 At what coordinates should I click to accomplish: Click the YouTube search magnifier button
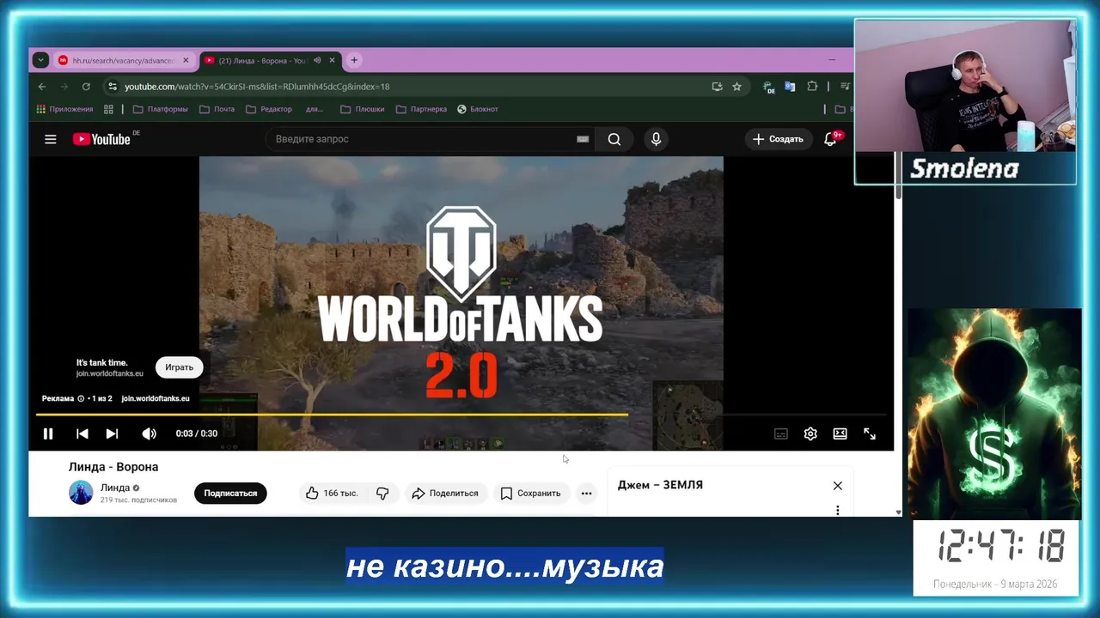pos(614,139)
